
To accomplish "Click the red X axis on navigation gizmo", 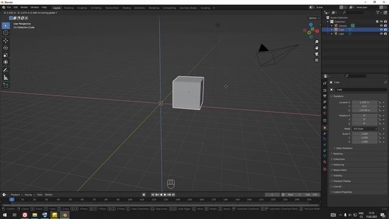I will pos(317,31).
